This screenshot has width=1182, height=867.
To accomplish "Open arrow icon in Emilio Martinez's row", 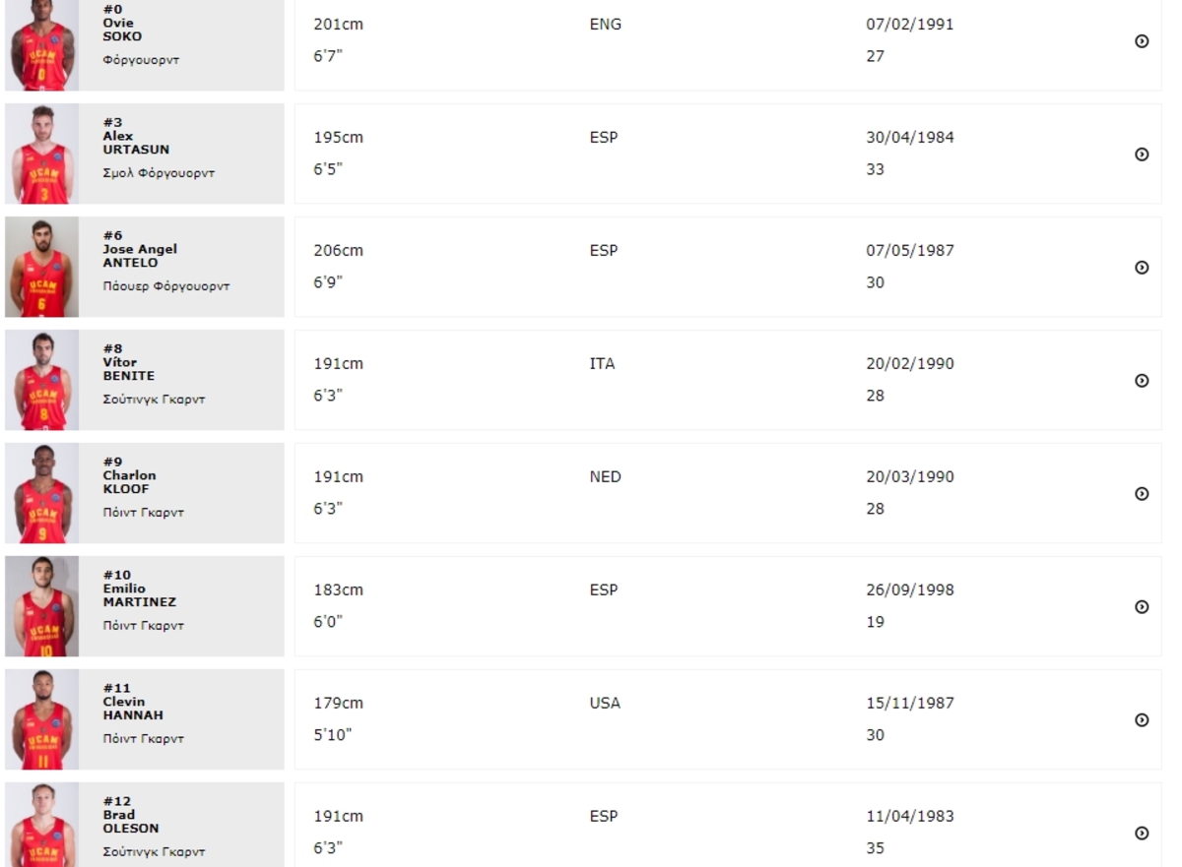I will coord(1142,607).
